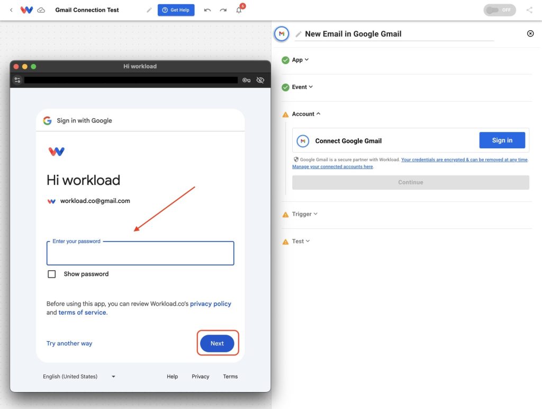
Task: Tick the Show password checkbox
Action: pos(51,274)
